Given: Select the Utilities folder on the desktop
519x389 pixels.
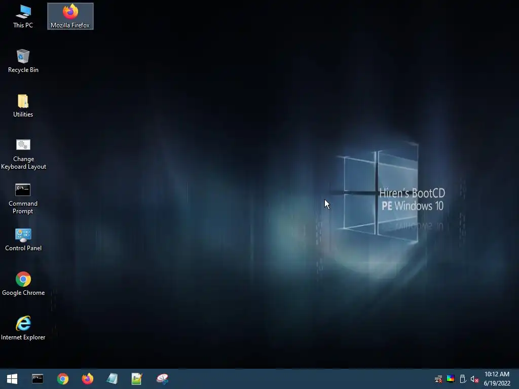Looking at the screenshot, I should (x=23, y=106).
